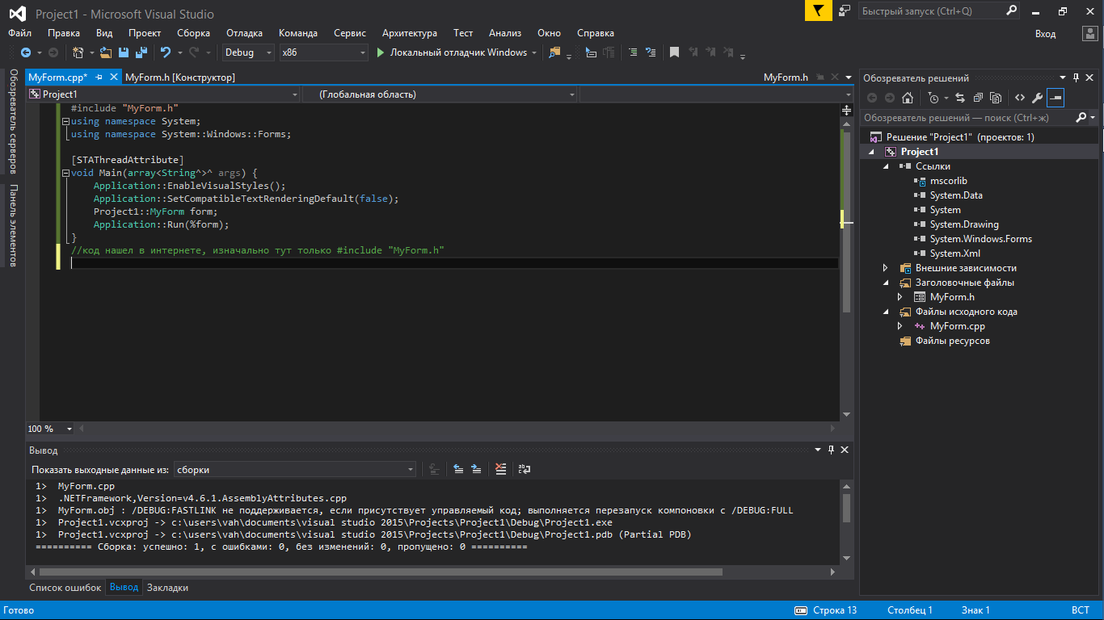Toggle a bookmark with the toolbar bookmark icon

[x=674, y=52]
